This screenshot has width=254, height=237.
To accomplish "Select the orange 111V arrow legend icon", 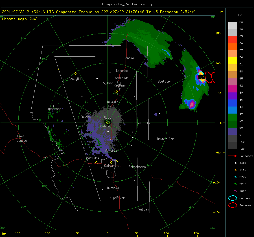I will (x=233, y=170).
